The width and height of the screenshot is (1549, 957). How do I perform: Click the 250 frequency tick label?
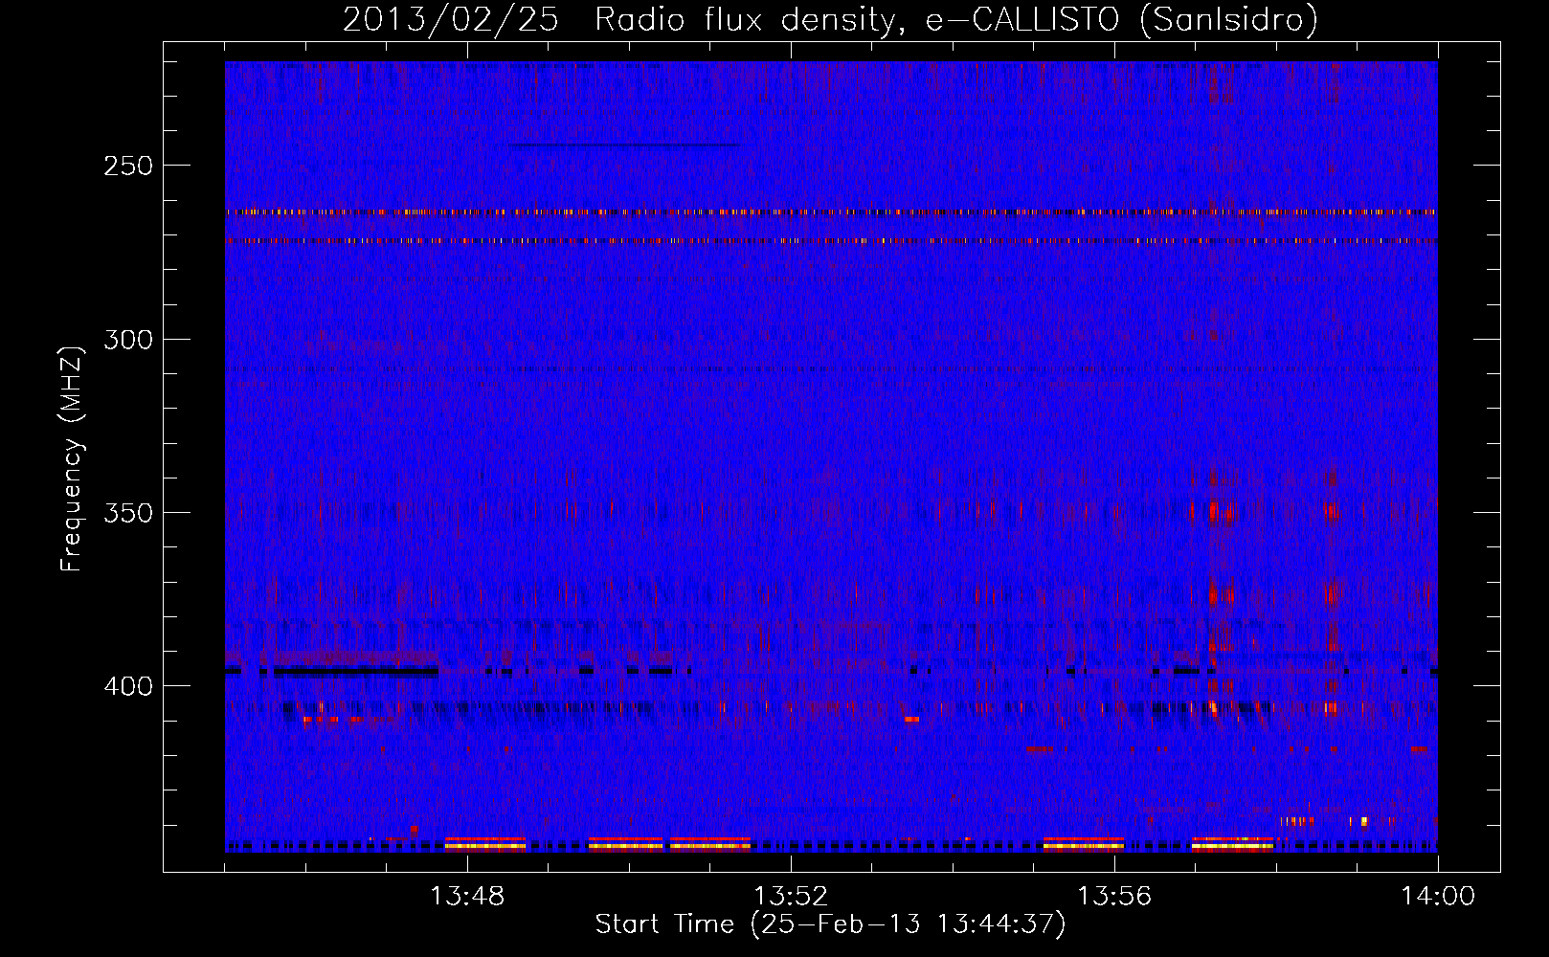[x=128, y=166]
